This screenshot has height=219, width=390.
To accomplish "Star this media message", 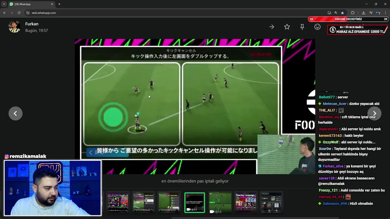I will click(287, 27).
